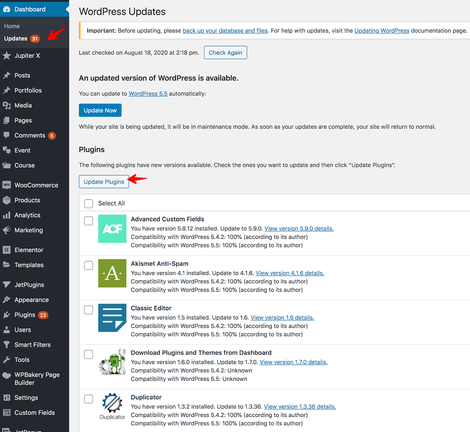Image resolution: width=470 pixels, height=432 pixels.
Task: Click the Settings sliders icon
Action: tap(7, 398)
